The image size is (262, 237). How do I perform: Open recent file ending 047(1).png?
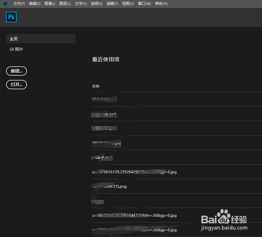click(109, 186)
